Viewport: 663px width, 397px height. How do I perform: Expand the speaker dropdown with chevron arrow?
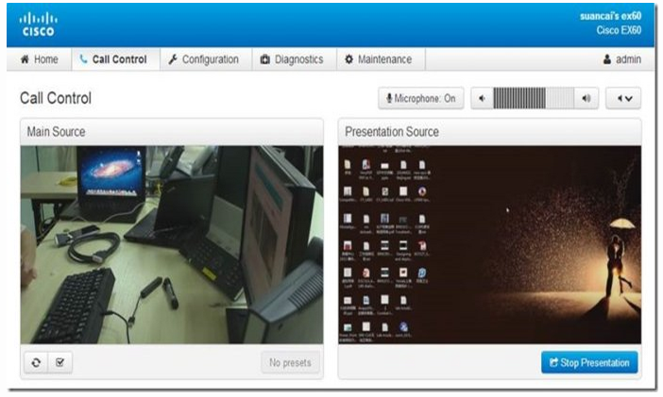pos(623,98)
